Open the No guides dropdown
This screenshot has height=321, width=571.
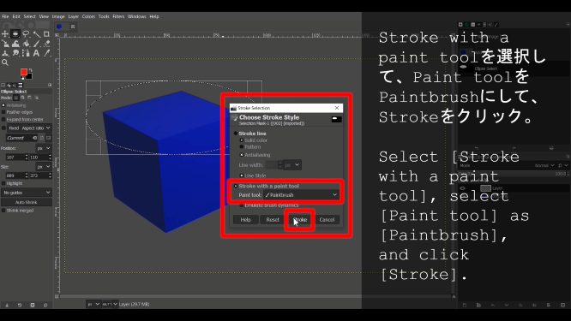pyautogui.click(x=27, y=193)
